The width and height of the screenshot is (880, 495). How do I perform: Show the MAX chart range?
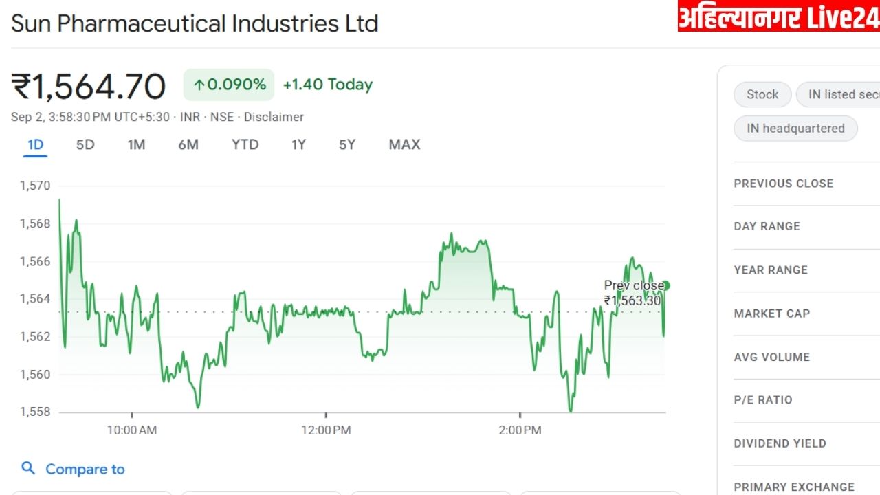[x=404, y=144]
